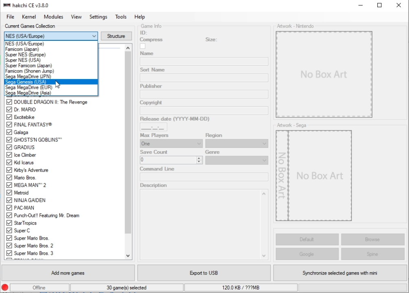
Task: Open the Genre dropdown
Action: click(236, 160)
